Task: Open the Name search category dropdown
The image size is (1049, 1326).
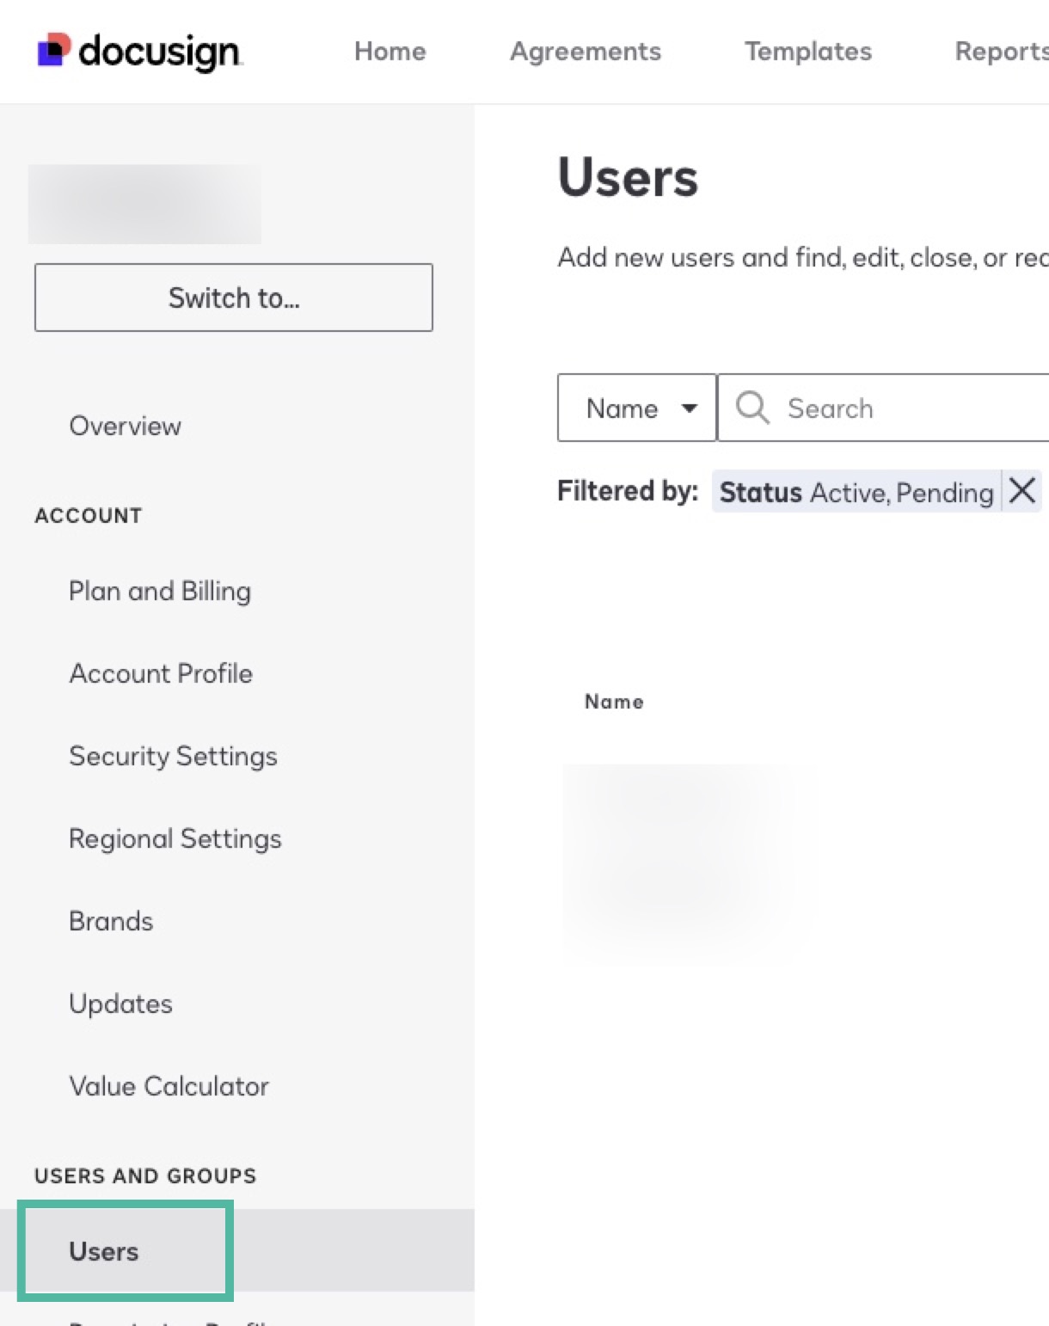Action: tap(636, 408)
